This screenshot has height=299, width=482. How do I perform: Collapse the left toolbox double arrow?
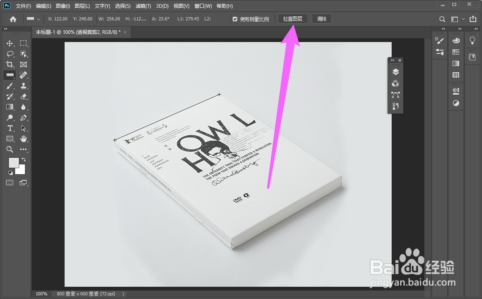[x=6, y=29]
